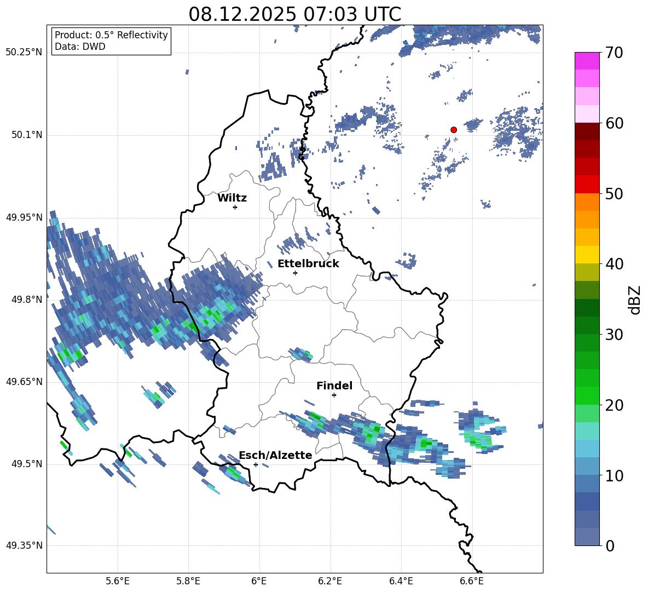
Task: Click the 10 value on the colorbar
Action: [614, 475]
